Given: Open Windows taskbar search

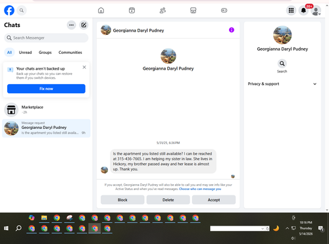Looking at the screenshot, I should tap(18, 228).
